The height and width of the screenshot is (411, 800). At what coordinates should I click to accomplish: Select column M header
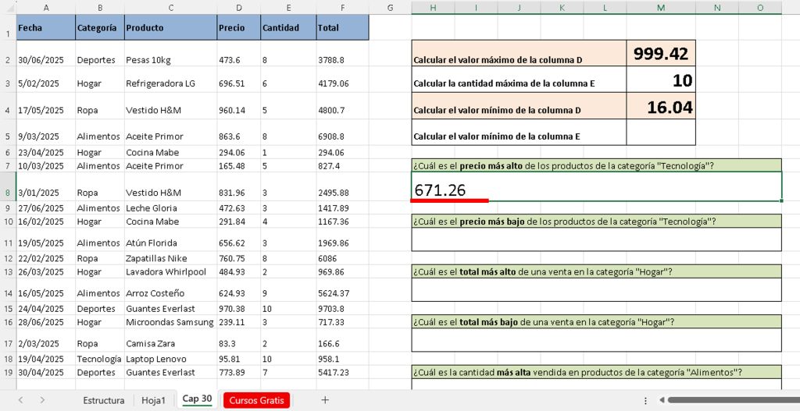(660, 7)
